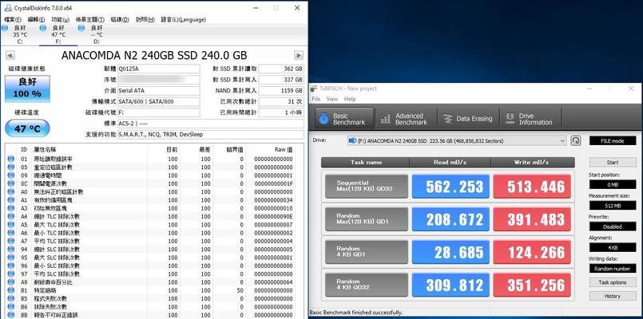Click the Start benchmark button
This screenshot has height=319, width=643.
pyautogui.click(x=613, y=162)
